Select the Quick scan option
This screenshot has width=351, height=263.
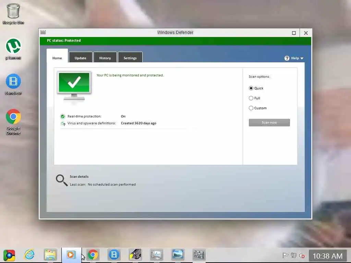click(256, 88)
